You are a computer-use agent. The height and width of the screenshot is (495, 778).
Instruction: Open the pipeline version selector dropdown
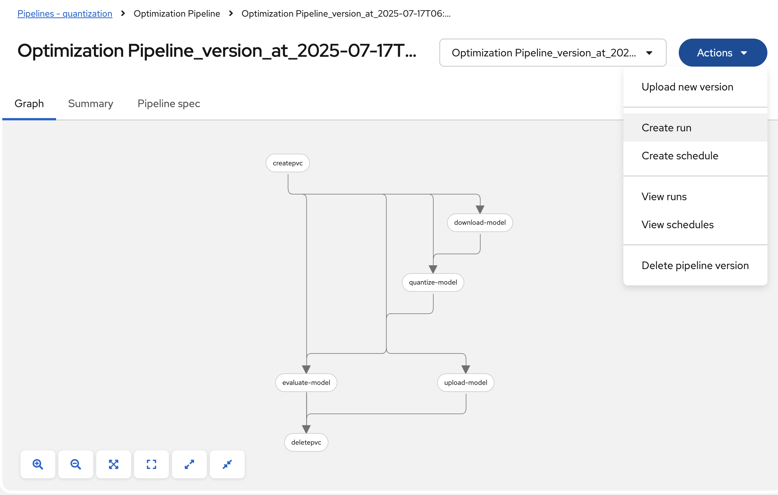point(553,53)
